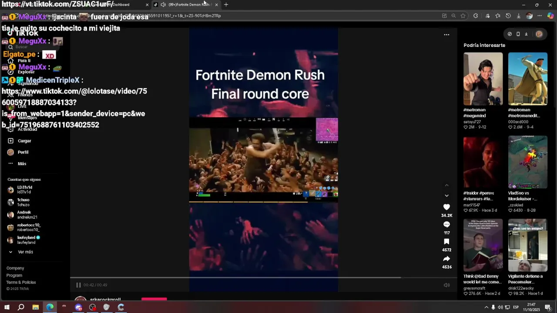Viewport: 557px width, 313px height.
Task: Open the browser Favorites list icon
Action: [498, 16]
